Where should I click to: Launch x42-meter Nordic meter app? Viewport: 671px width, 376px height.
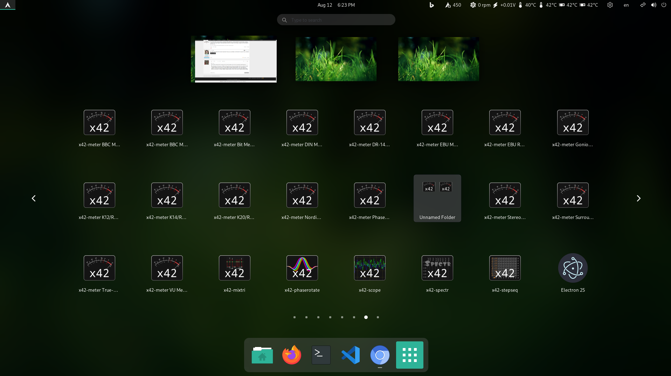click(x=302, y=201)
